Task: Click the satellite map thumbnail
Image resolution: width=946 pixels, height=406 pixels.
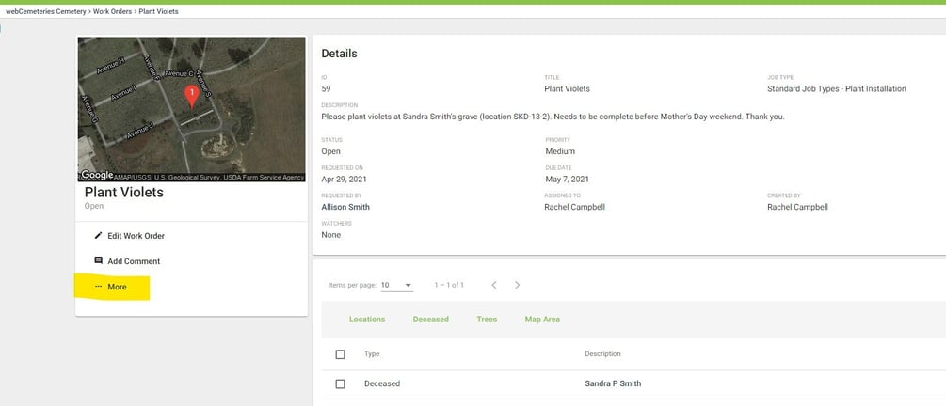Action: (x=191, y=109)
